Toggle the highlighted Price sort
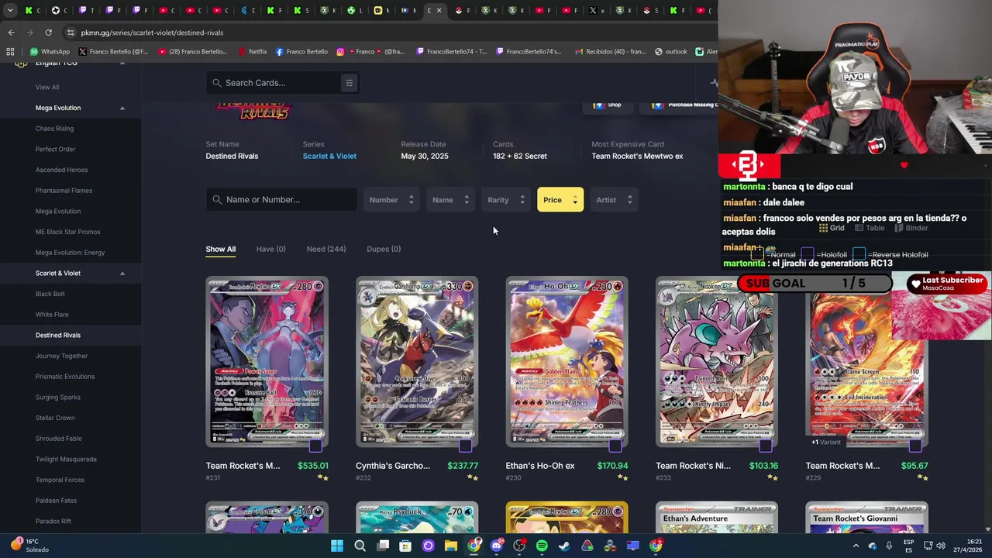Screen dimensions: 992x558 click(560, 200)
